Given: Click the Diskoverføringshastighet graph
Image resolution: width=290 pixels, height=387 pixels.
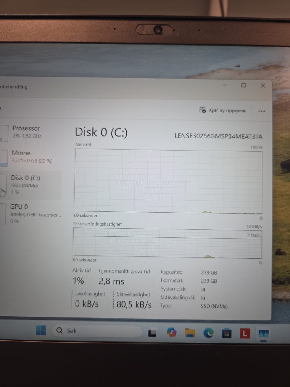Looking at the screenshot, I should [x=167, y=243].
